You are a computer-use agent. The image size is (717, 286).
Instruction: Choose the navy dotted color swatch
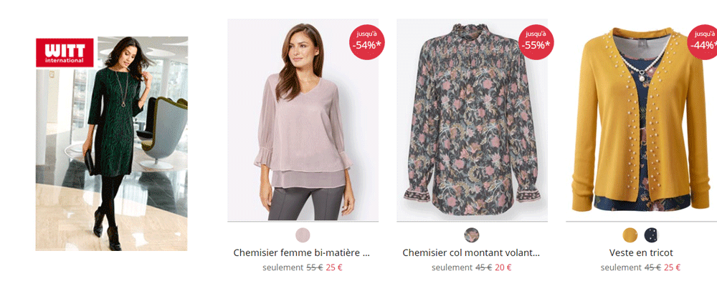[651, 235]
